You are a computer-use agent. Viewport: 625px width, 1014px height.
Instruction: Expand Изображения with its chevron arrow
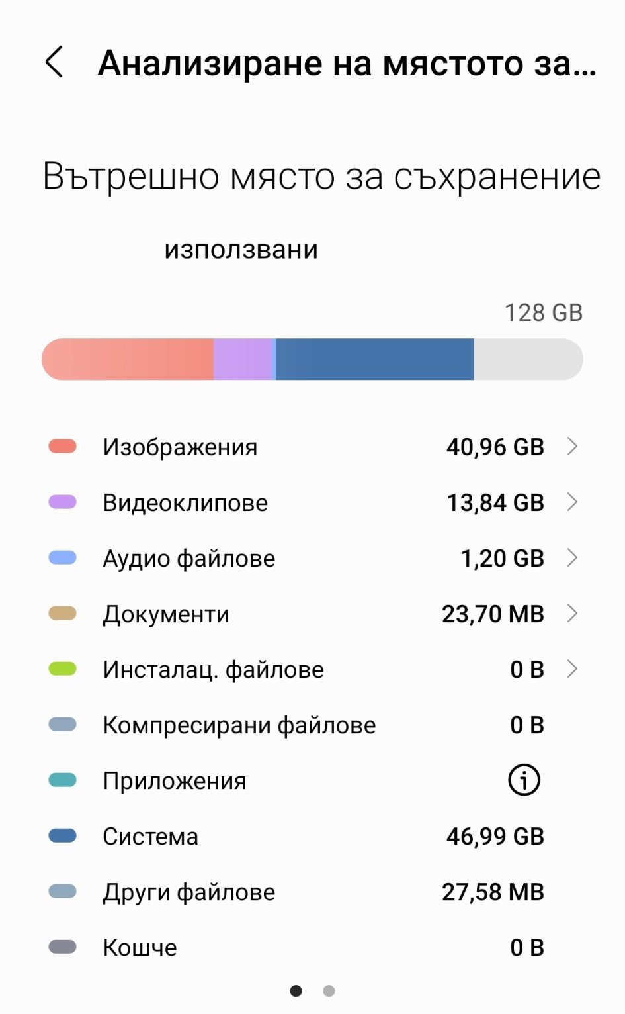pyautogui.click(x=572, y=447)
